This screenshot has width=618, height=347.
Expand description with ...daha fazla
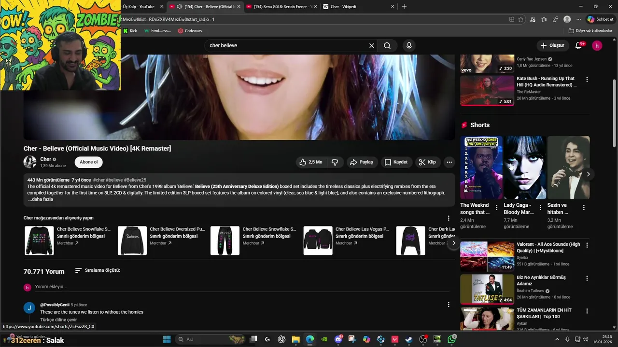[x=41, y=200]
